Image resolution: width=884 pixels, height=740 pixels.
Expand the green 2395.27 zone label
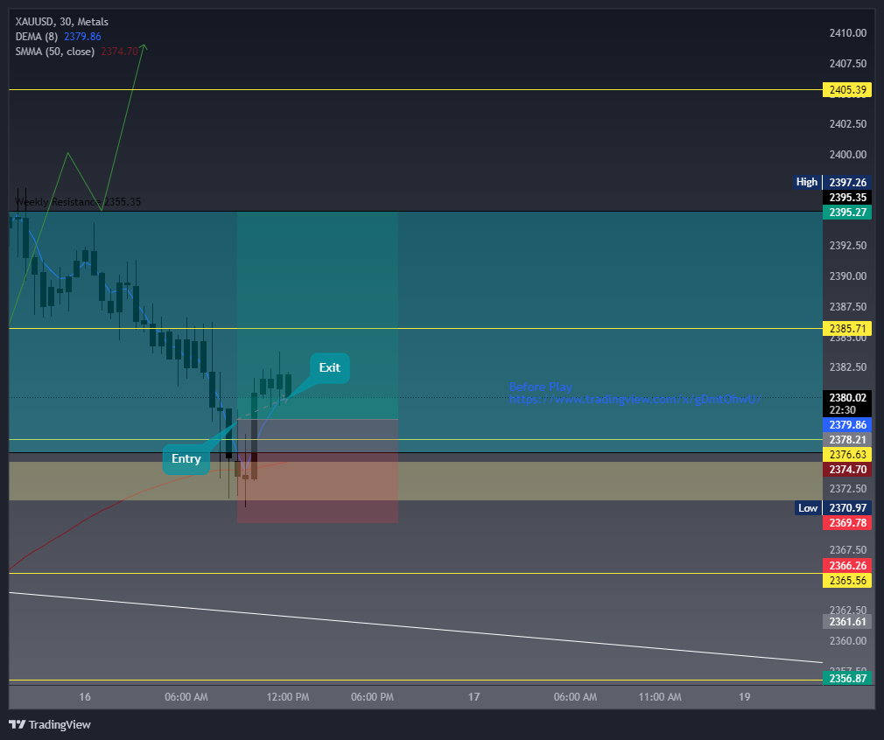coord(847,213)
